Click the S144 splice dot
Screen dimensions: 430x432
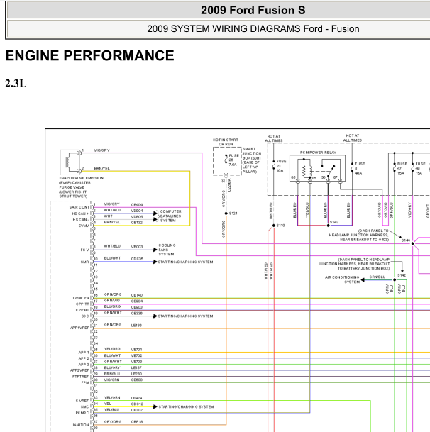click(x=413, y=243)
